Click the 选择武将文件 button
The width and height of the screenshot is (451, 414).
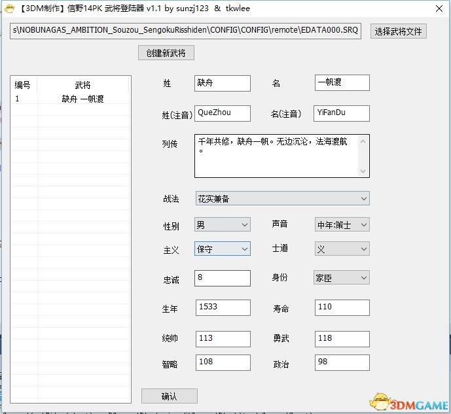click(x=399, y=31)
